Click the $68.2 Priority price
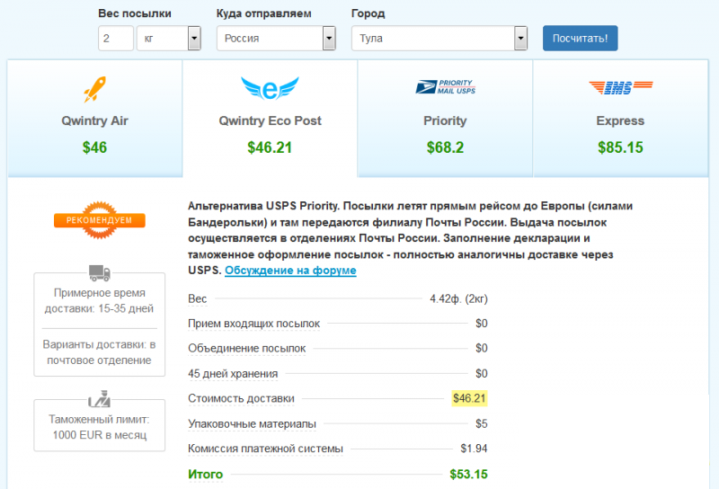Screen dimensions: 719x489 click(x=445, y=147)
